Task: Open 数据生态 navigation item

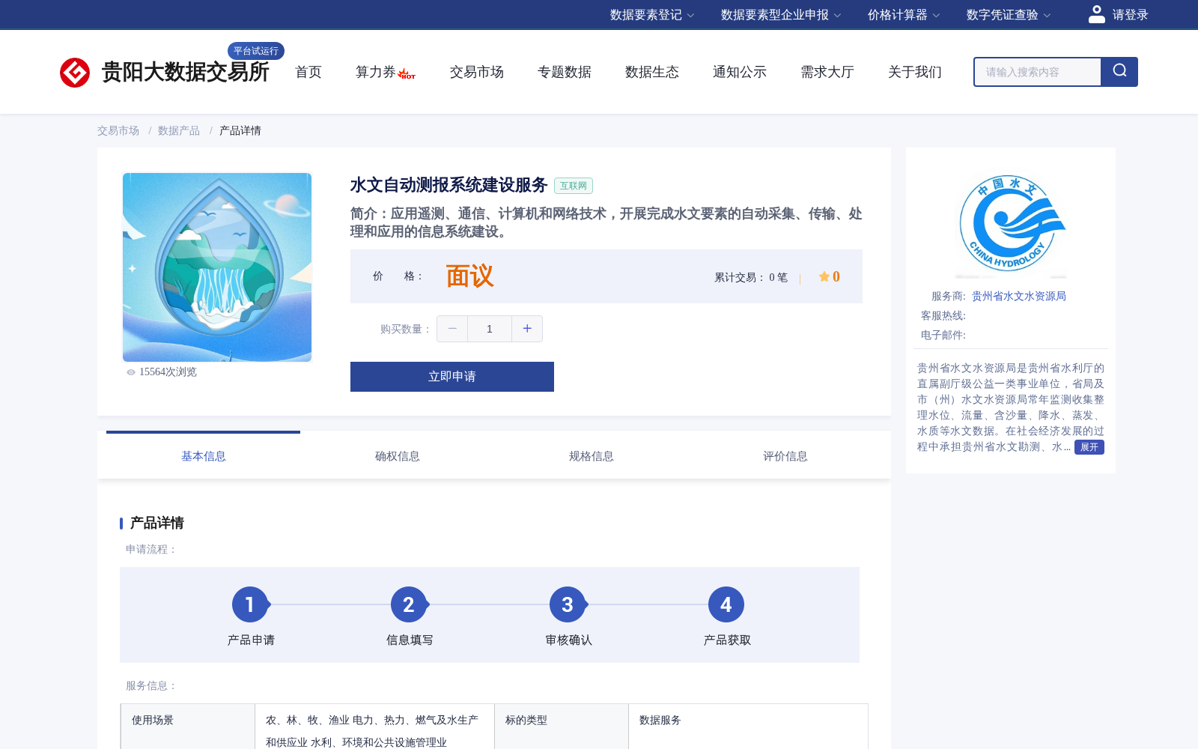Action: click(x=652, y=72)
